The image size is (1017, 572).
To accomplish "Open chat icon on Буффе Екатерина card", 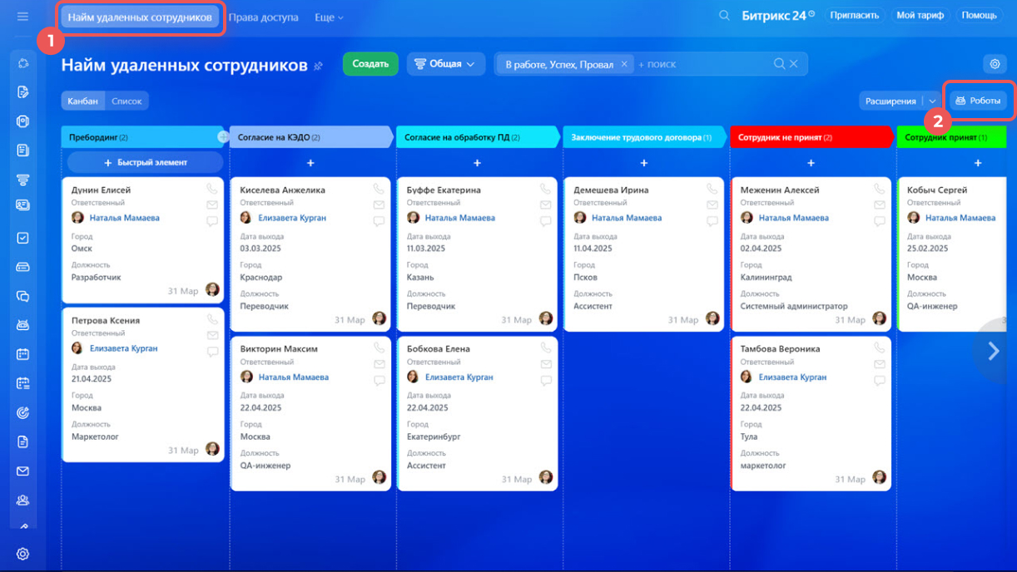I will [x=546, y=221].
